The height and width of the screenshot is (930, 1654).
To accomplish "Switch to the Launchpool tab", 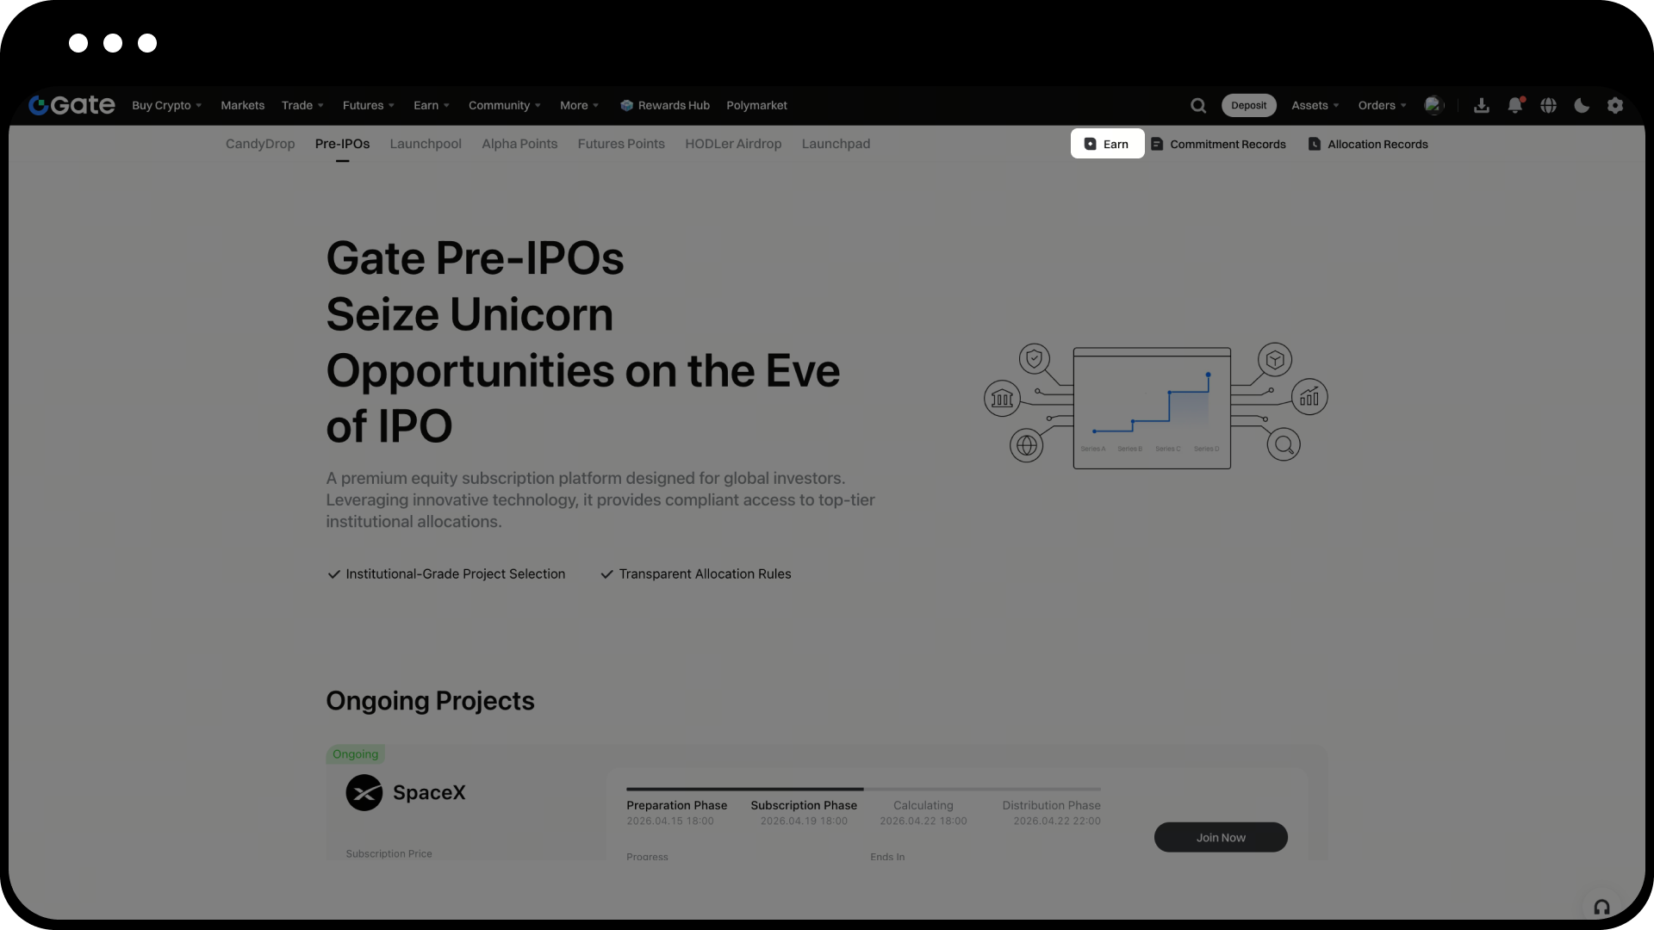I will [426, 144].
